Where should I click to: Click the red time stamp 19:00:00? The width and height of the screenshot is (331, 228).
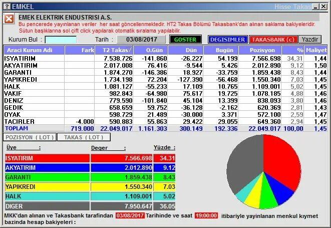click(206, 215)
